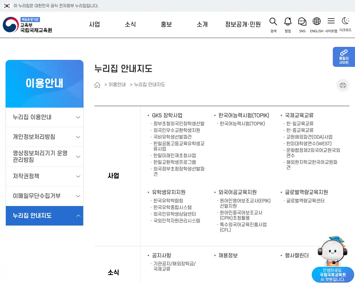Open 유학생유치지원 heading link

[x=169, y=192]
